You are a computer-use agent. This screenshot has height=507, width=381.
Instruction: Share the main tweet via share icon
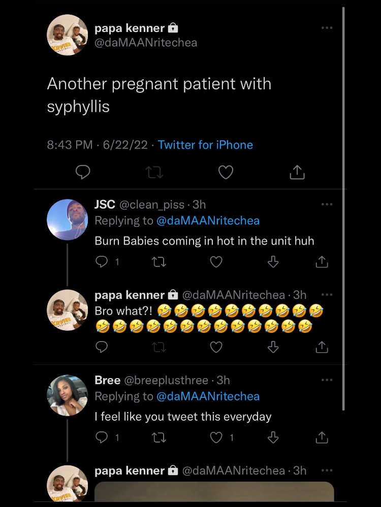click(297, 173)
